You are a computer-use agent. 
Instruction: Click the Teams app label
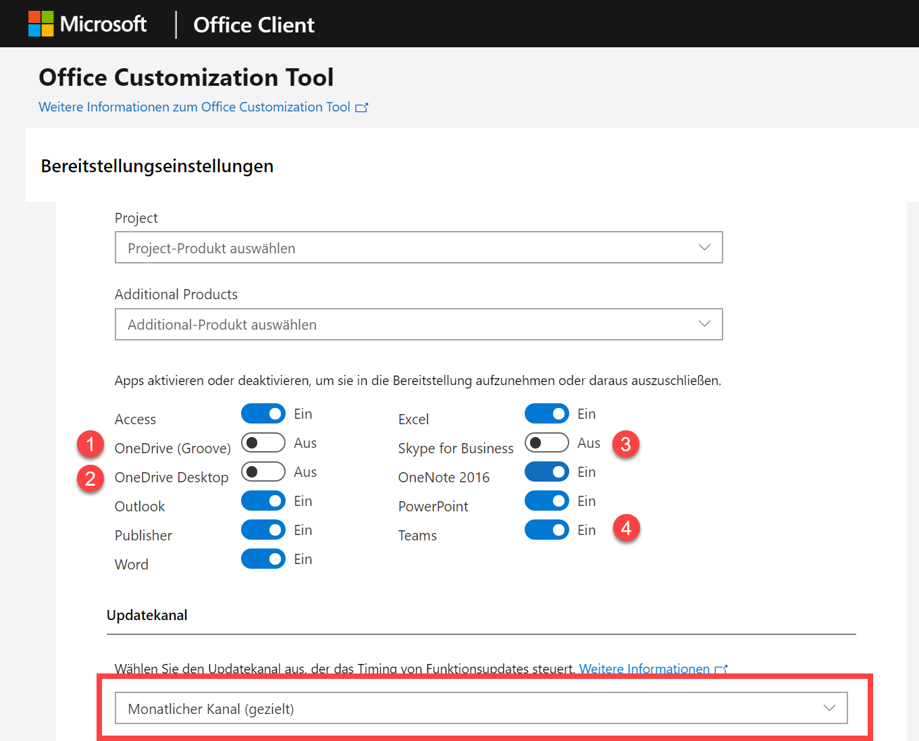(x=417, y=536)
